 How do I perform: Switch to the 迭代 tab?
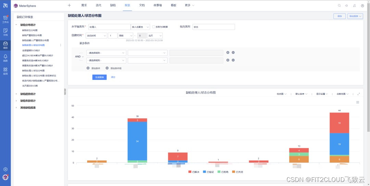[x=99, y=5]
